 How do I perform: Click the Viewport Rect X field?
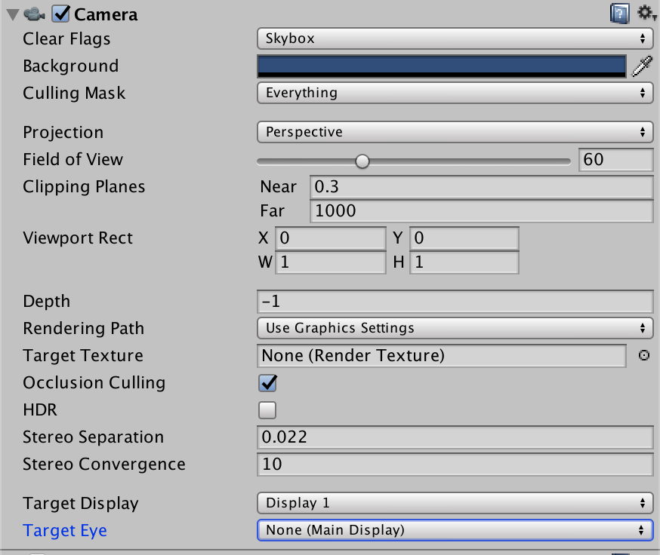click(x=331, y=238)
